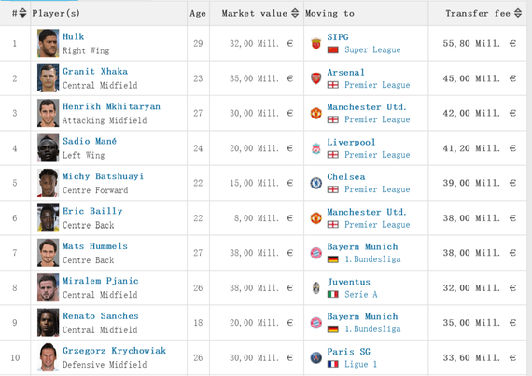Click the French flag beside Ligue 1

coord(333,364)
